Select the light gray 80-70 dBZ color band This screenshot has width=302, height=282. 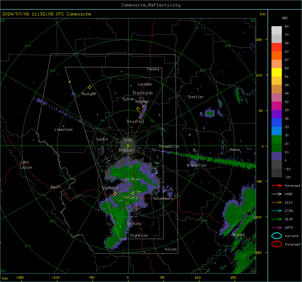(x=276, y=31)
